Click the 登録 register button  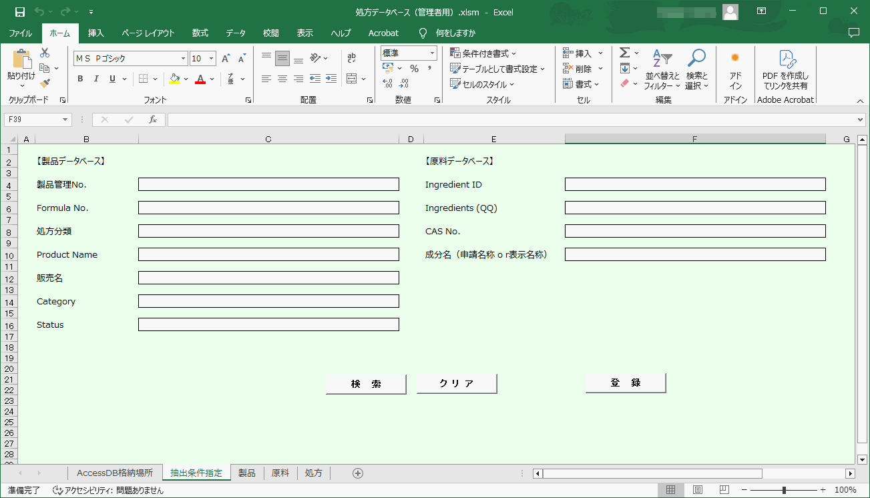tap(626, 383)
